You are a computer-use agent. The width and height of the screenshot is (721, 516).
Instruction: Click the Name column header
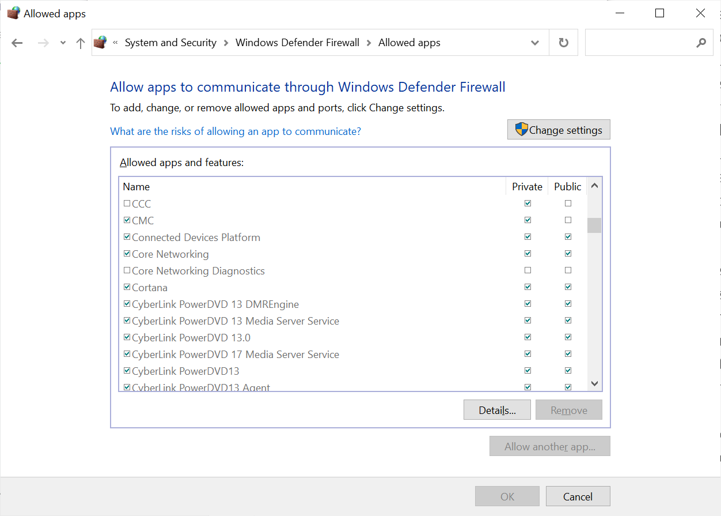[312, 187]
